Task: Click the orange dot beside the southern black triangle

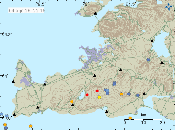Action: [x=72, y=101]
